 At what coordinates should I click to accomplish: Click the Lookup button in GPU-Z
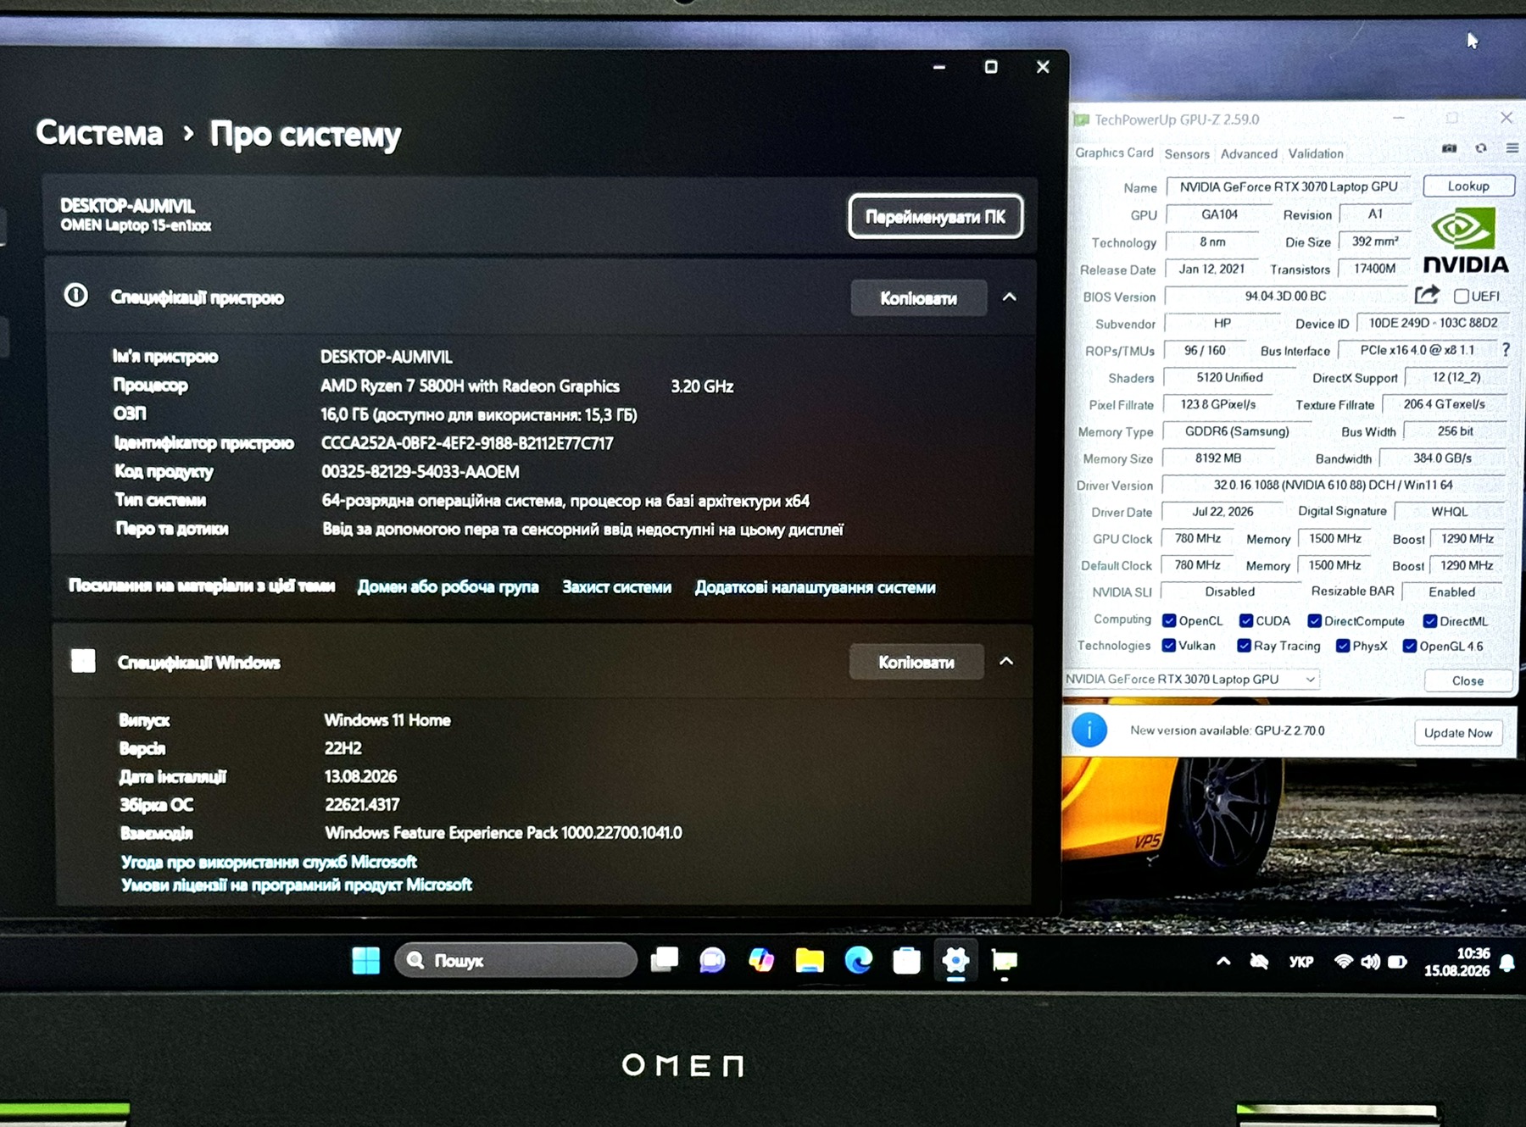pyautogui.click(x=1468, y=186)
